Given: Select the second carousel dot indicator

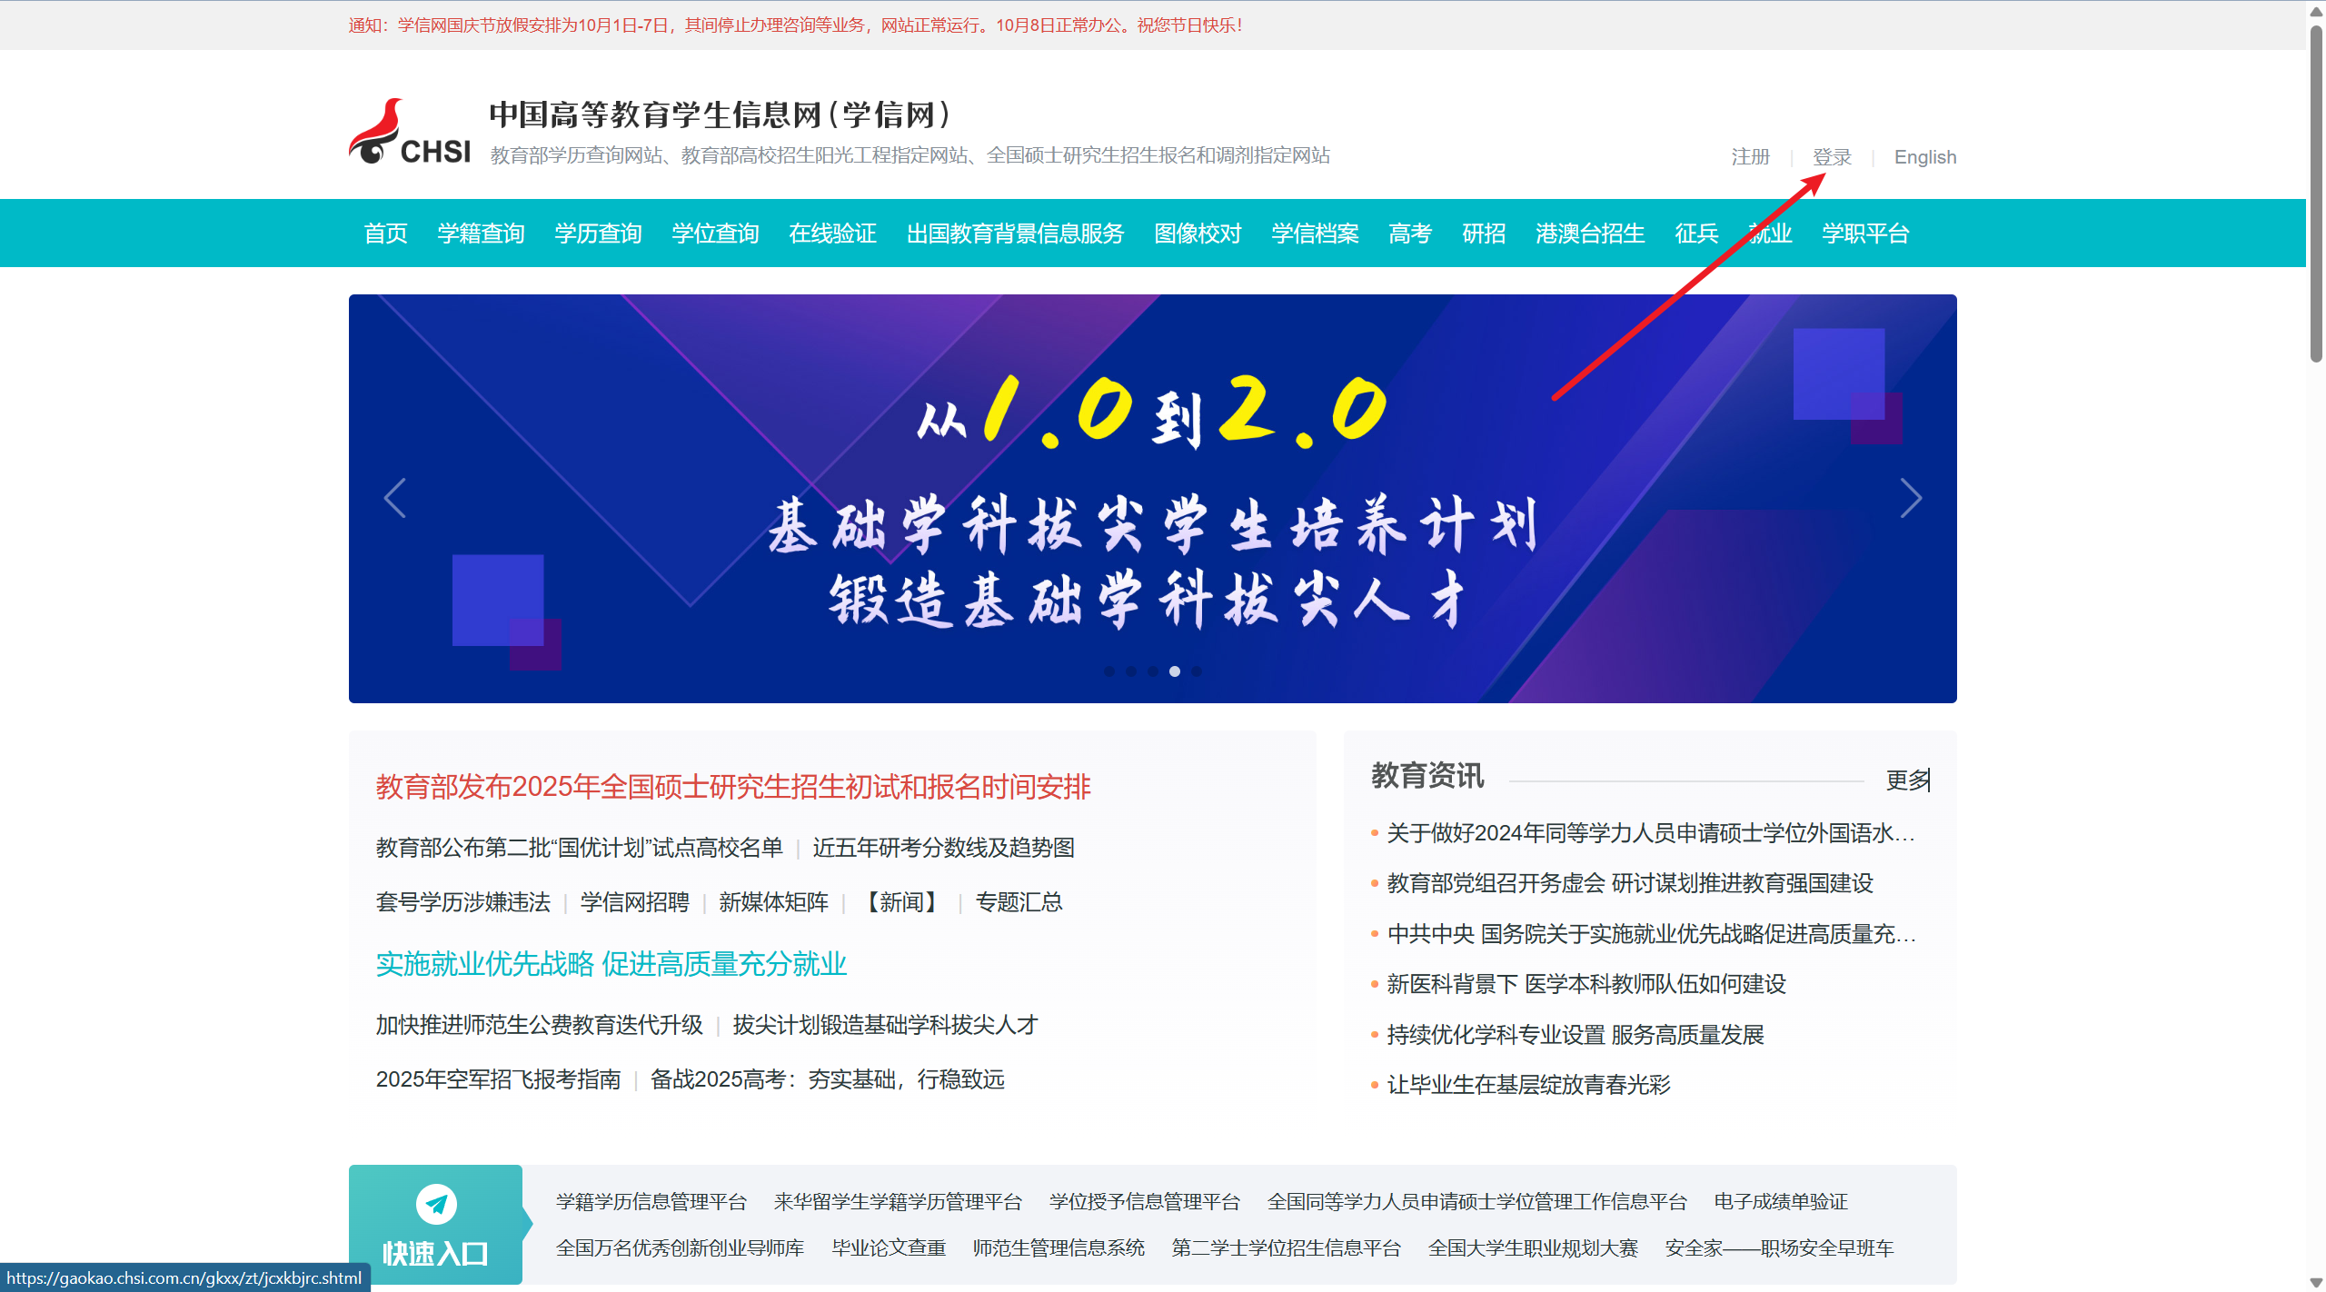Looking at the screenshot, I should pos(1130,671).
